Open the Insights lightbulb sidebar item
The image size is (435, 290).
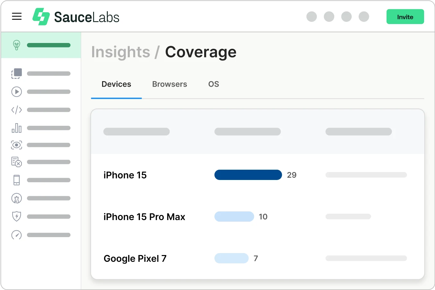(x=16, y=45)
